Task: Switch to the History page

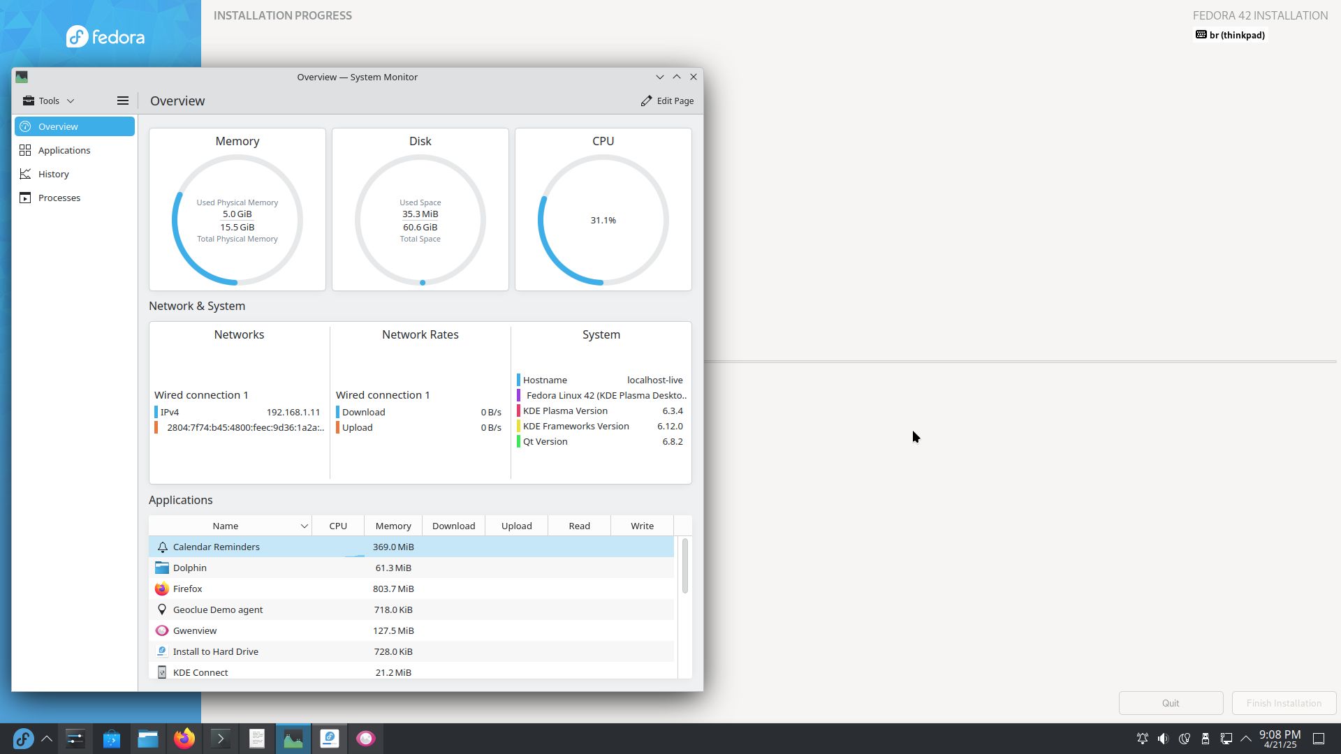Action: (x=75, y=174)
